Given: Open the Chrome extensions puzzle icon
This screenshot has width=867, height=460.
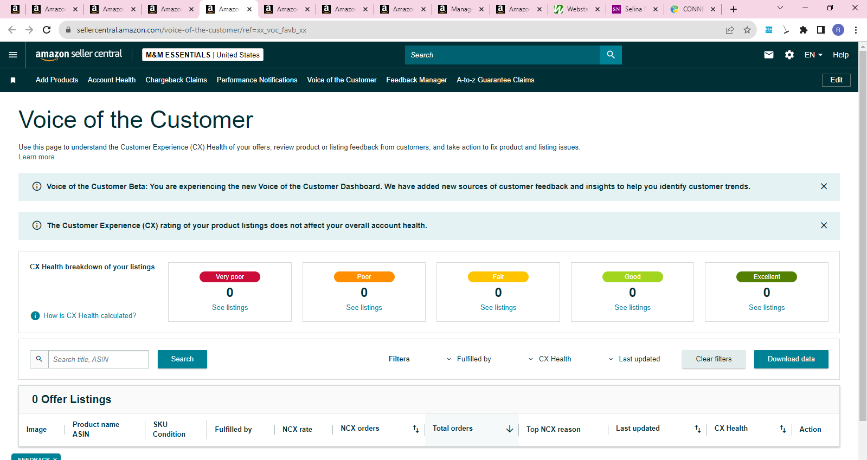Looking at the screenshot, I should point(804,30).
